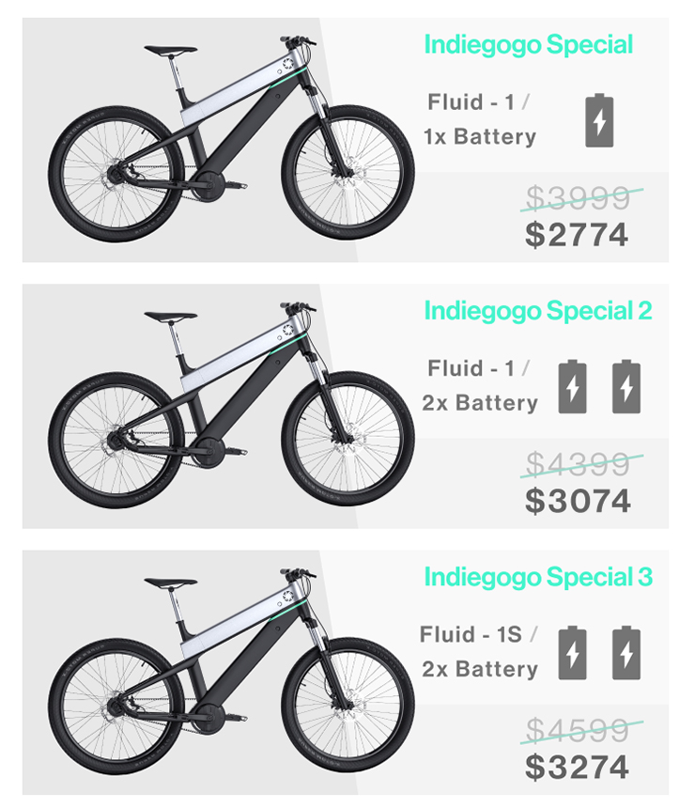This screenshot has height=808, width=695.
Task: Open the Indiegogo Special 2 heading
Action: pos(537,310)
